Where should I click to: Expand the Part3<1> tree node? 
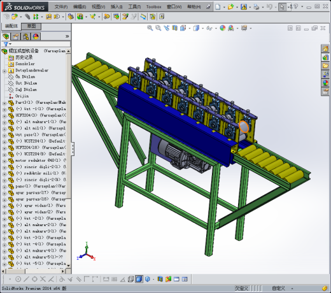4,103
